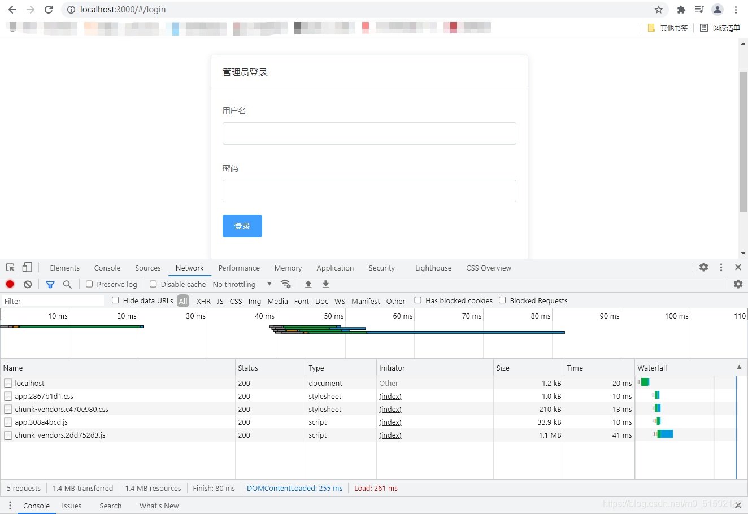Check Has blocked cookies
748x514 pixels.
[418, 300]
